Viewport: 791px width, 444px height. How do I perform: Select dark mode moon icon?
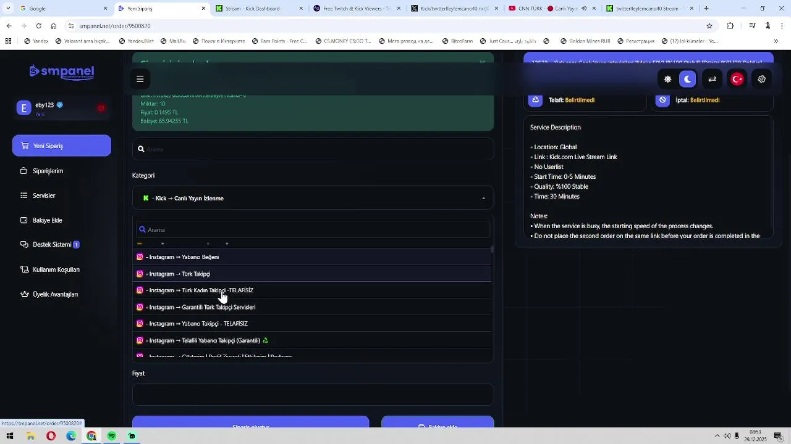(687, 79)
